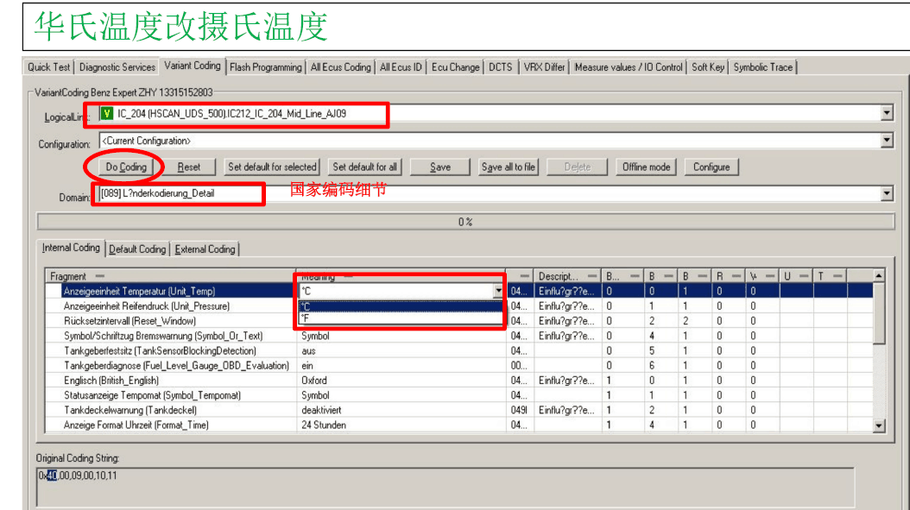
Task: Click the scroll up arrow of coding table
Action: [879, 276]
